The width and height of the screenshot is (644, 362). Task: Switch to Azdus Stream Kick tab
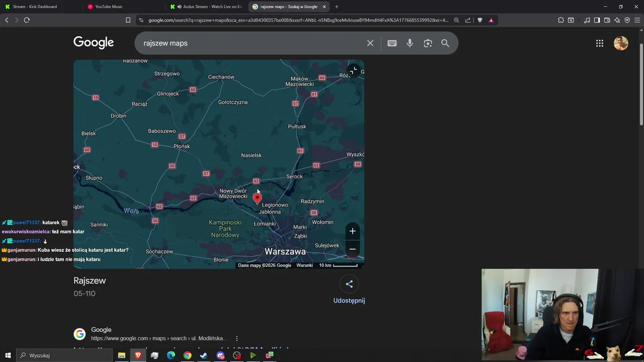pyautogui.click(x=206, y=7)
